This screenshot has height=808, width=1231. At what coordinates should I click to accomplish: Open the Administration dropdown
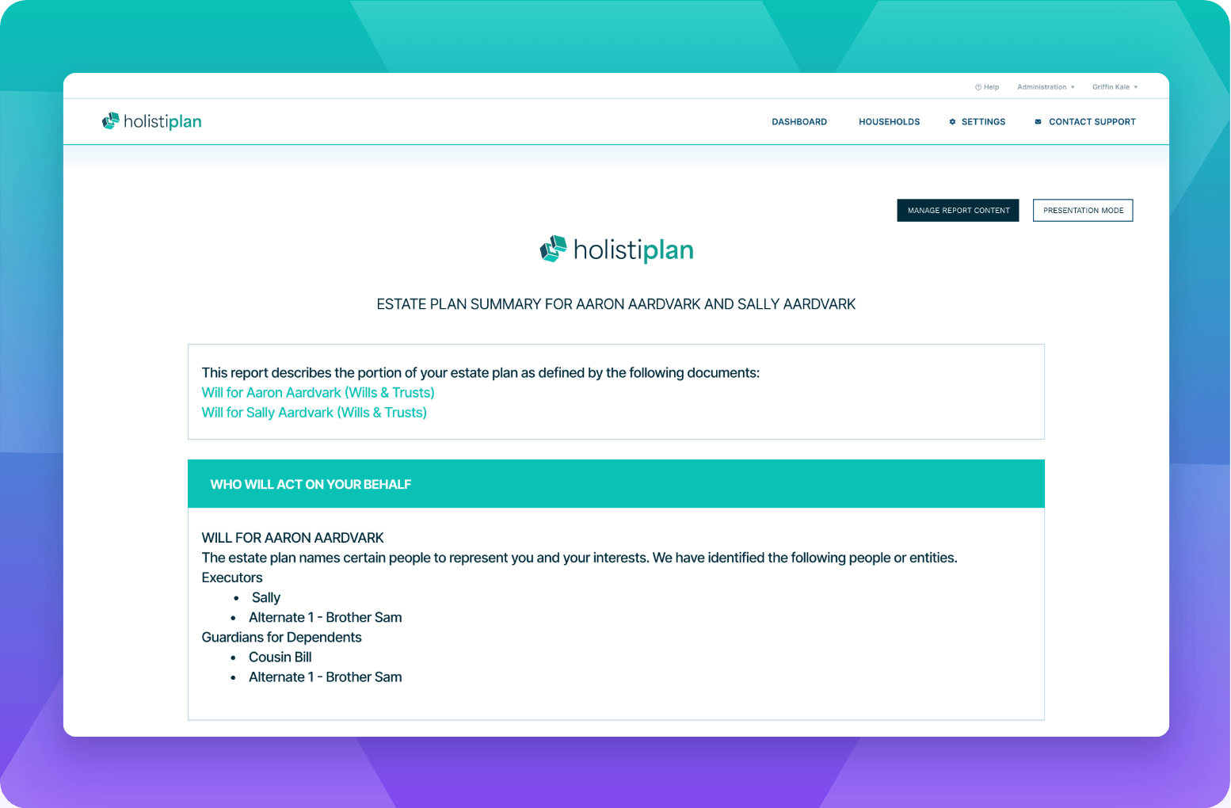point(1046,87)
